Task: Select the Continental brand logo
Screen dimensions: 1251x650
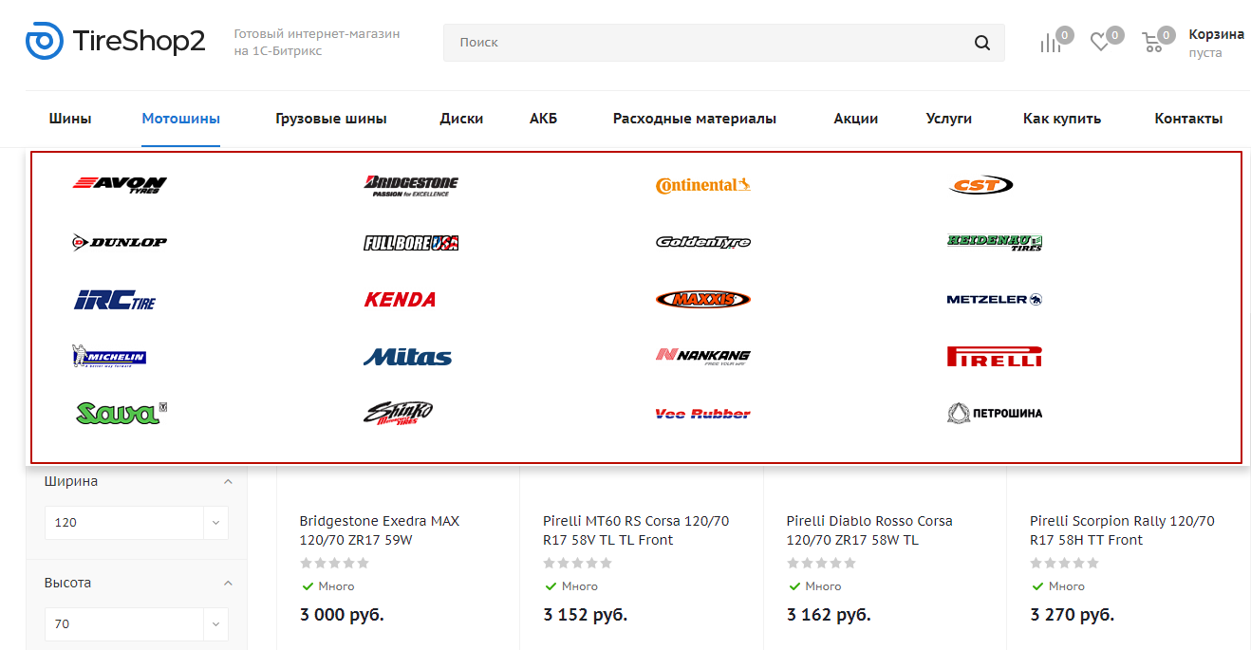Action: click(x=703, y=185)
